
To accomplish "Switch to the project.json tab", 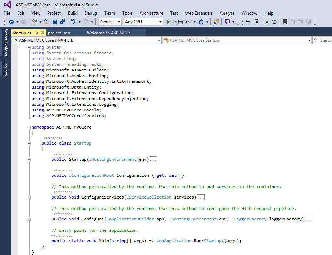I will [x=59, y=33].
